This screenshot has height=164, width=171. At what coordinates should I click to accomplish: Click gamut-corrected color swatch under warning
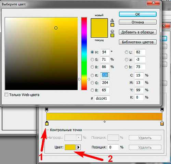[113, 25]
